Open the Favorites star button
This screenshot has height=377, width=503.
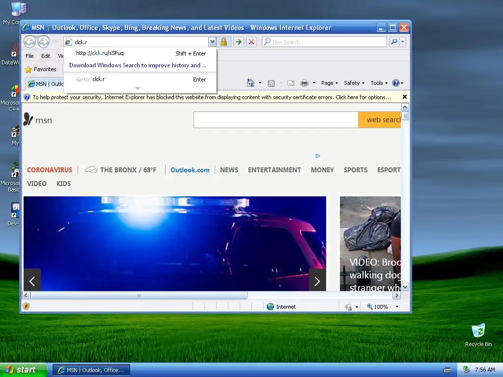[40, 69]
